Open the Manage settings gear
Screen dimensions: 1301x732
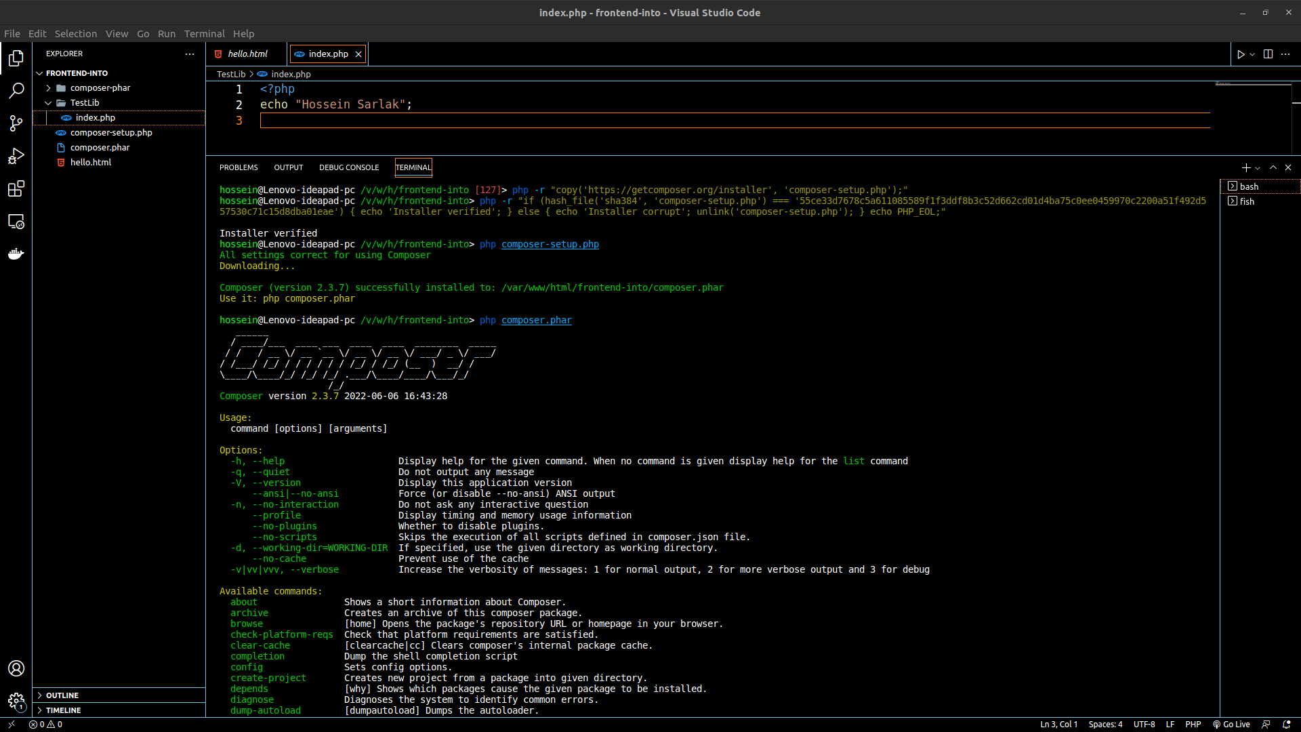coord(16,701)
